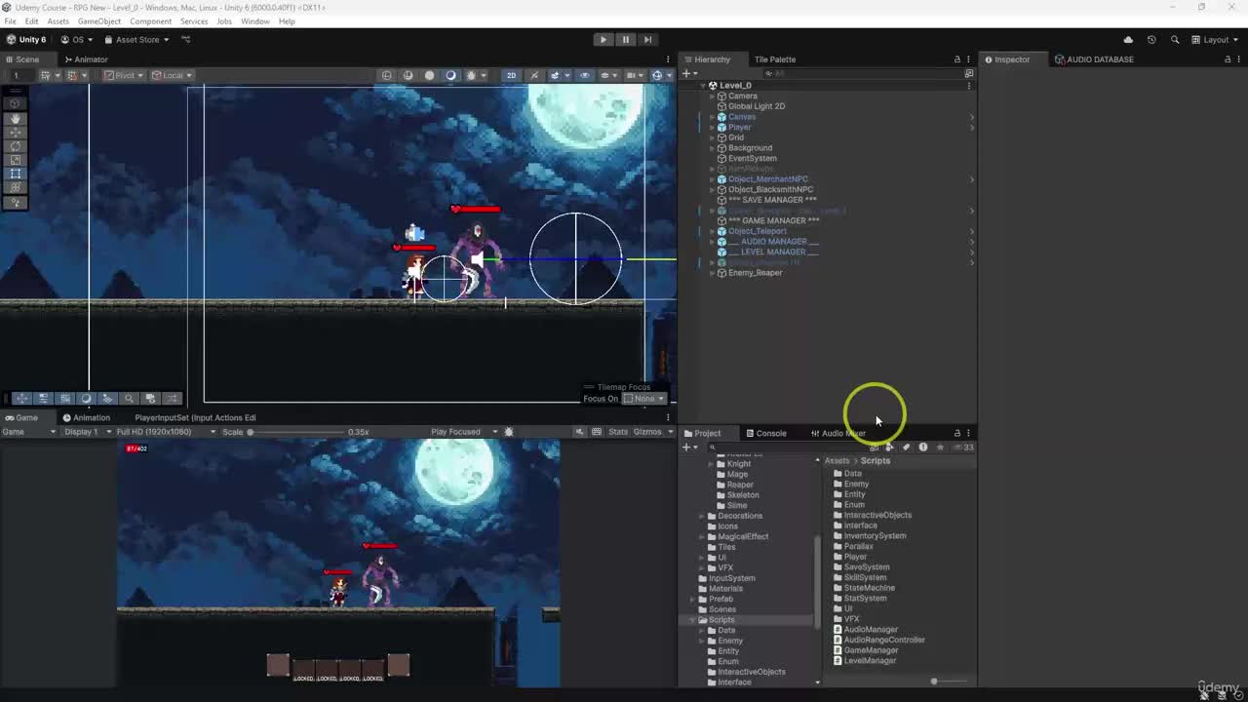Open the Local handle rotation dropdown

173,75
